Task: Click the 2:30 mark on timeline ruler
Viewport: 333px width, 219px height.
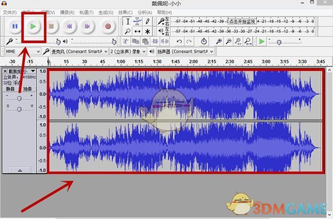Action: click(x=230, y=61)
